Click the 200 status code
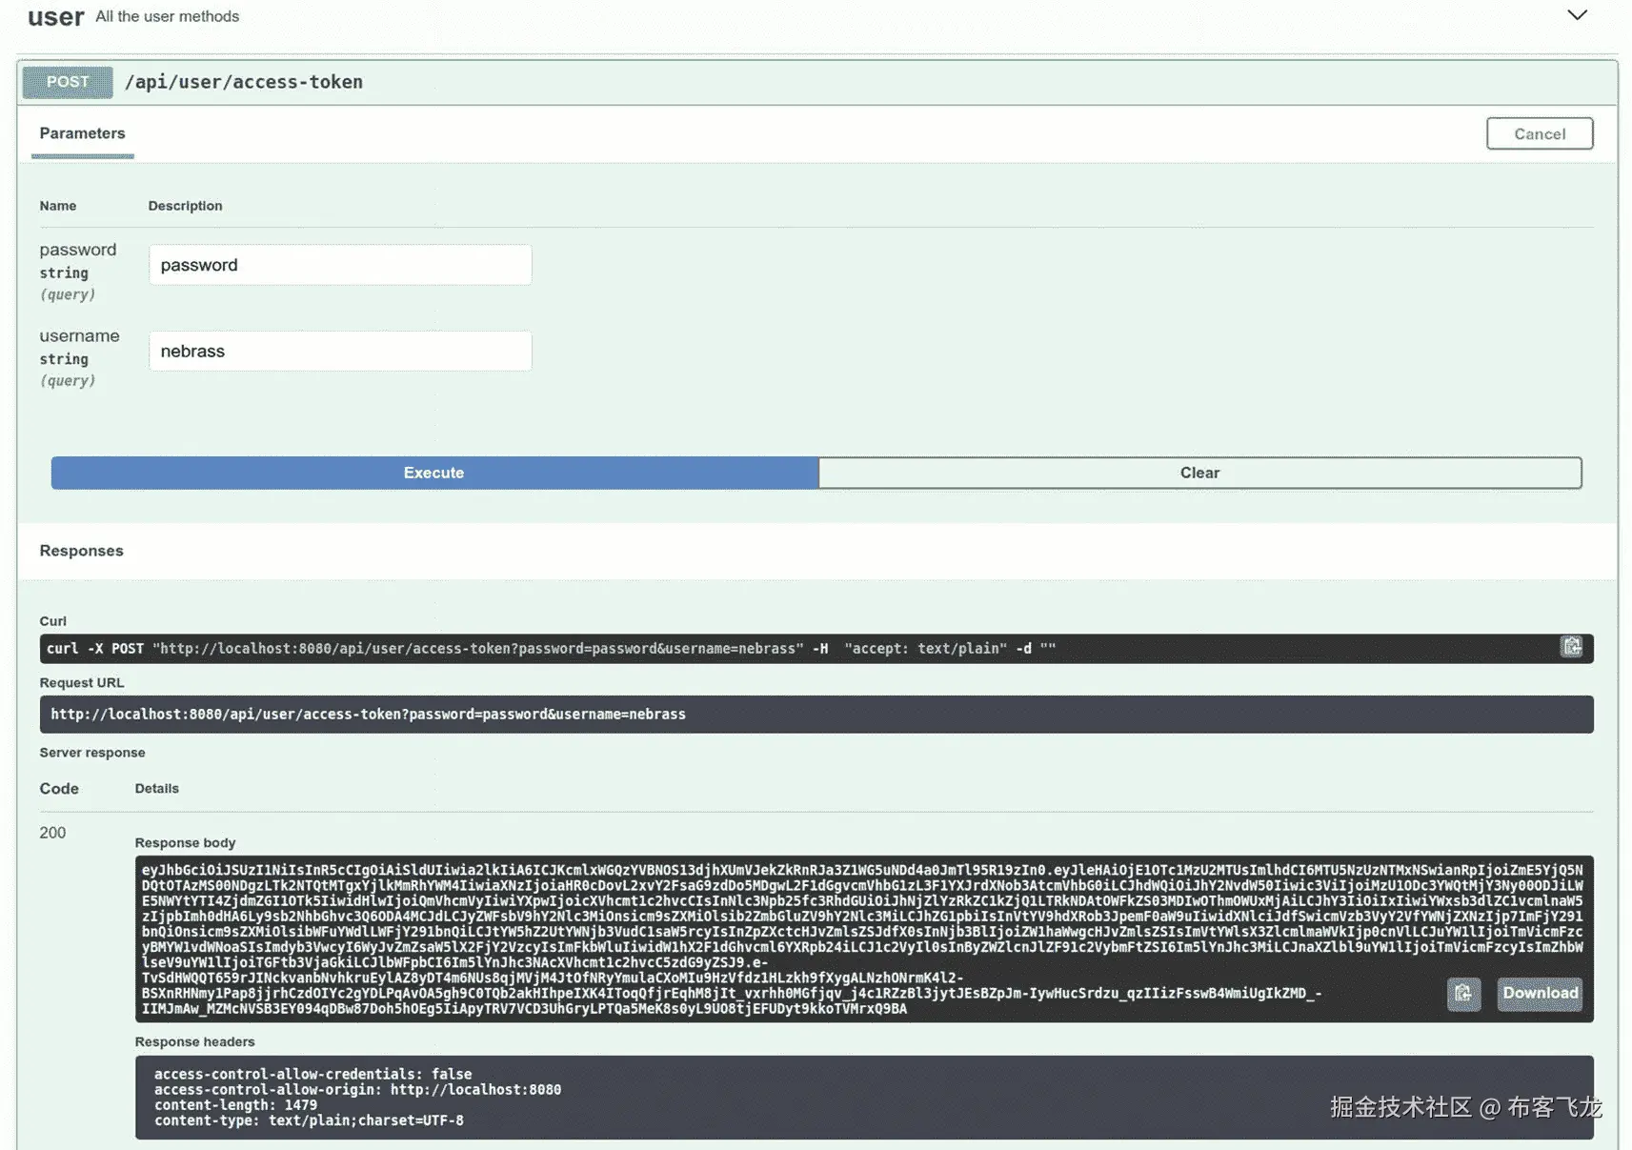1632x1150 pixels. point(52,833)
